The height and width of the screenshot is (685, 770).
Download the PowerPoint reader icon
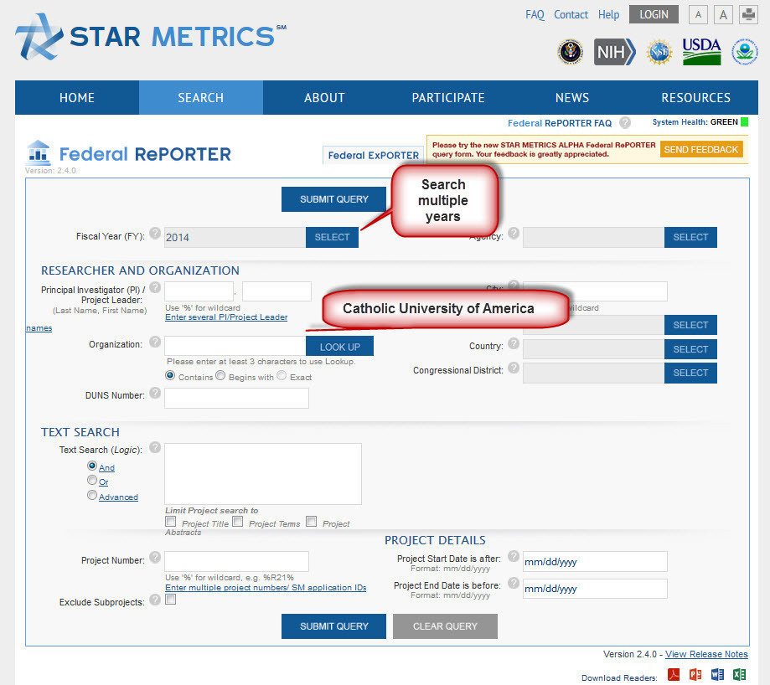click(x=695, y=675)
